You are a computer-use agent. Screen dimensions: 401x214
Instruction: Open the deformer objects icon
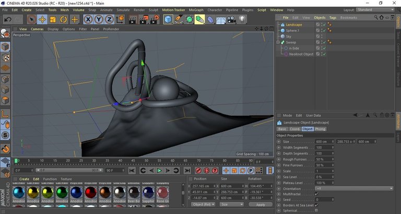pyautogui.click(x=210, y=19)
